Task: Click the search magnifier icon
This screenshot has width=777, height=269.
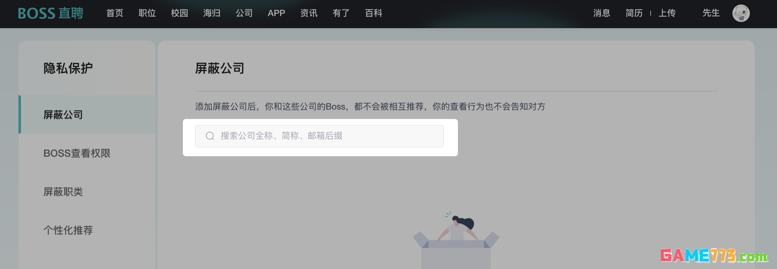Action: (x=210, y=136)
